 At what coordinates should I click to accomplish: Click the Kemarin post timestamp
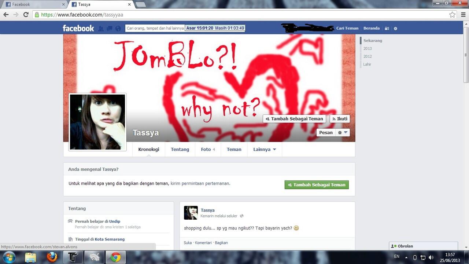[x=219, y=216]
